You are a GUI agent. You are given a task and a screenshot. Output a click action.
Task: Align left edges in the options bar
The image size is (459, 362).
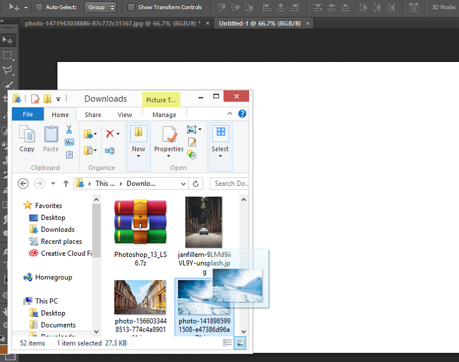coord(267,7)
